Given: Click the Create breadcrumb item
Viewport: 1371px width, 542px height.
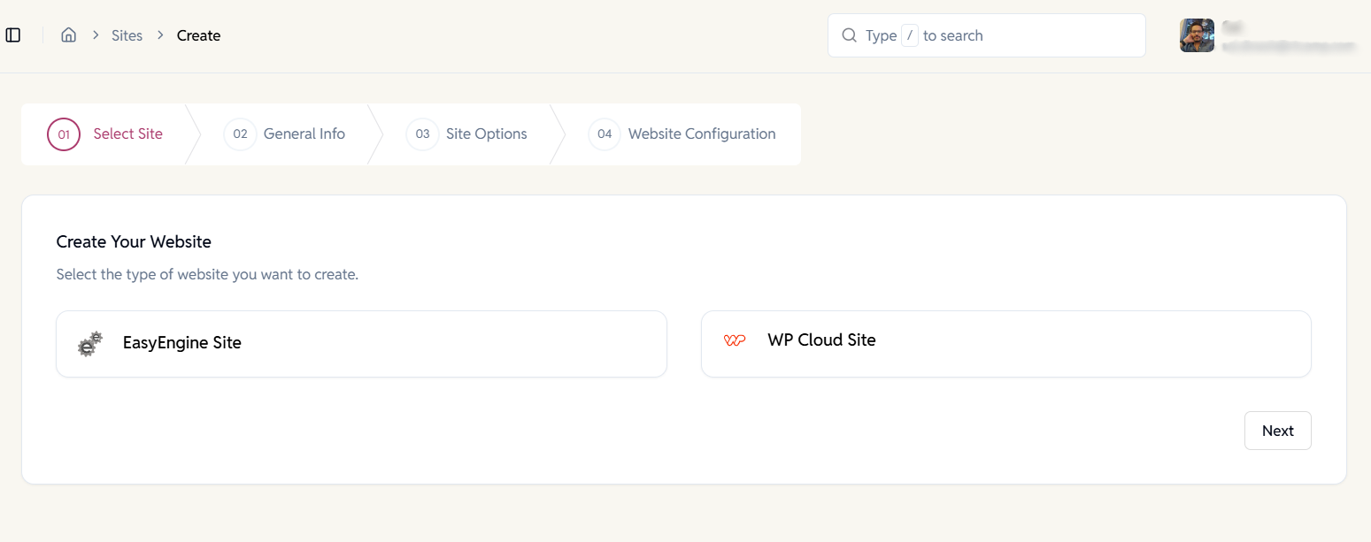Looking at the screenshot, I should (198, 35).
